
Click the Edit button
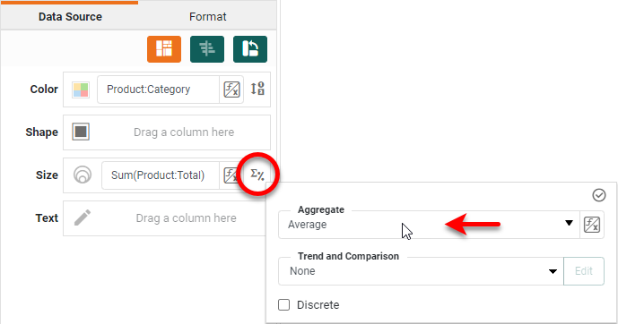click(584, 271)
